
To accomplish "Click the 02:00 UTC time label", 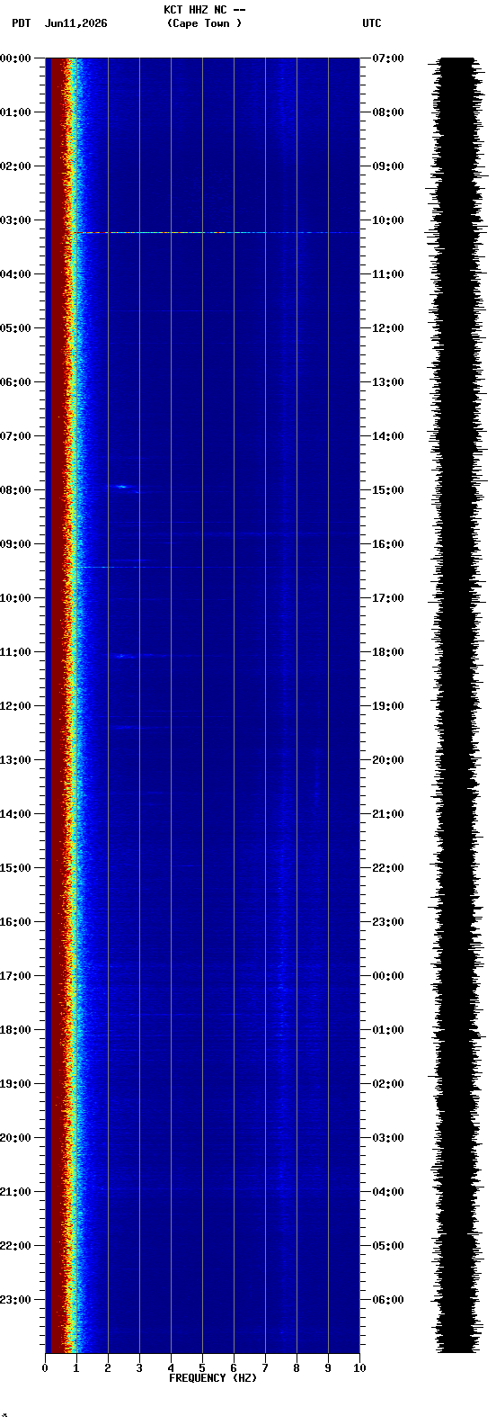I will pyautogui.click(x=388, y=1084).
